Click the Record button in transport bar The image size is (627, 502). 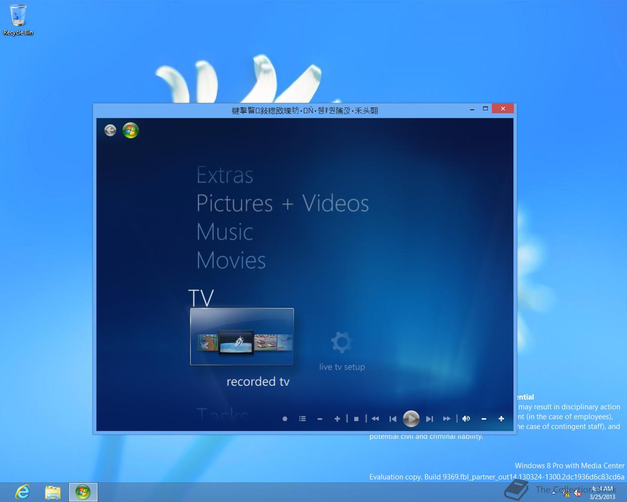pos(285,419)
